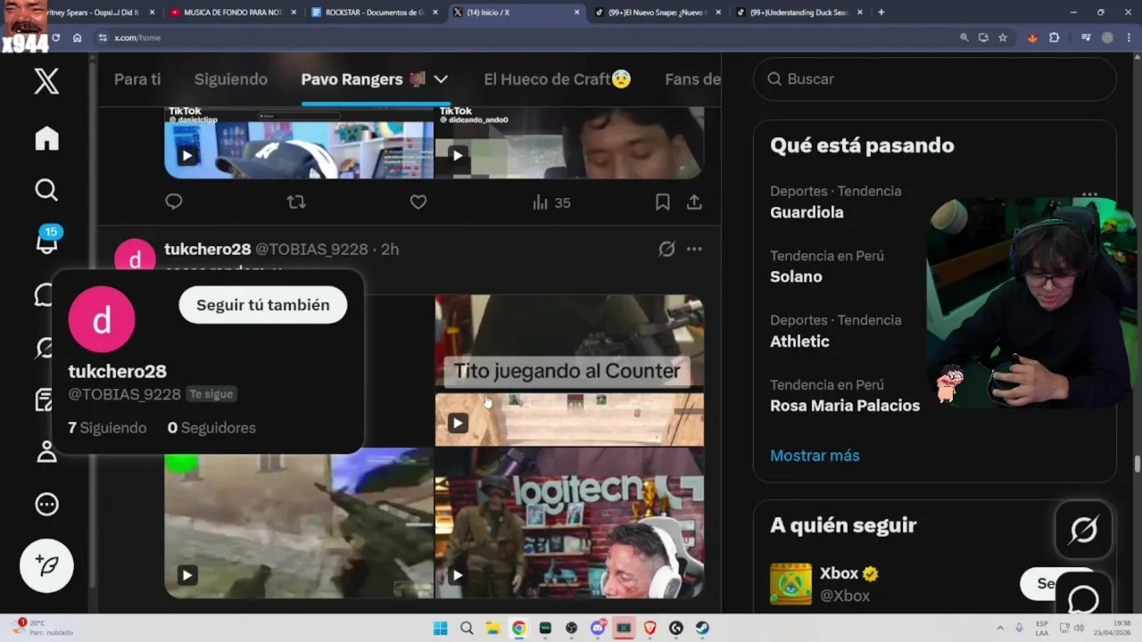The image size is (1142, 642).
Task: Open Athletic trending topic
Action: 799,342
